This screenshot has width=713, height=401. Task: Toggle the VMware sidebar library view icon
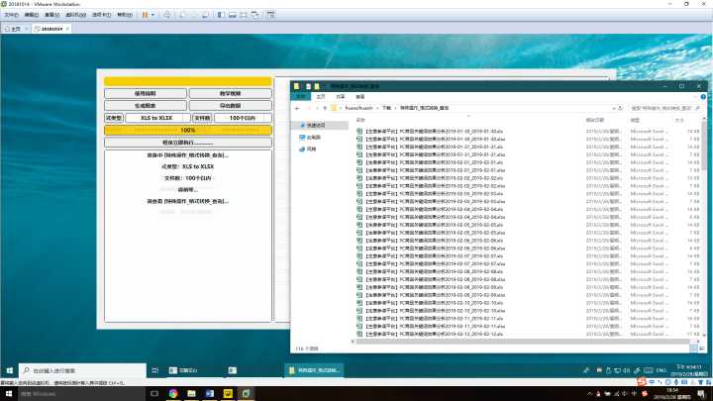221,15
